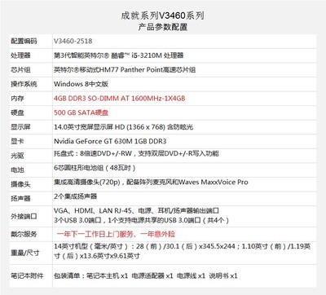
Task: Select the 'VGA、HDMI、LAN RJ-45' ports line
Action: (136, 211)
